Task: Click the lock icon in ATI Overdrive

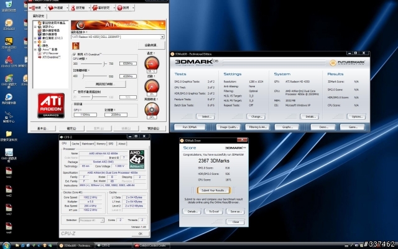Action: [x=76, y=45]
